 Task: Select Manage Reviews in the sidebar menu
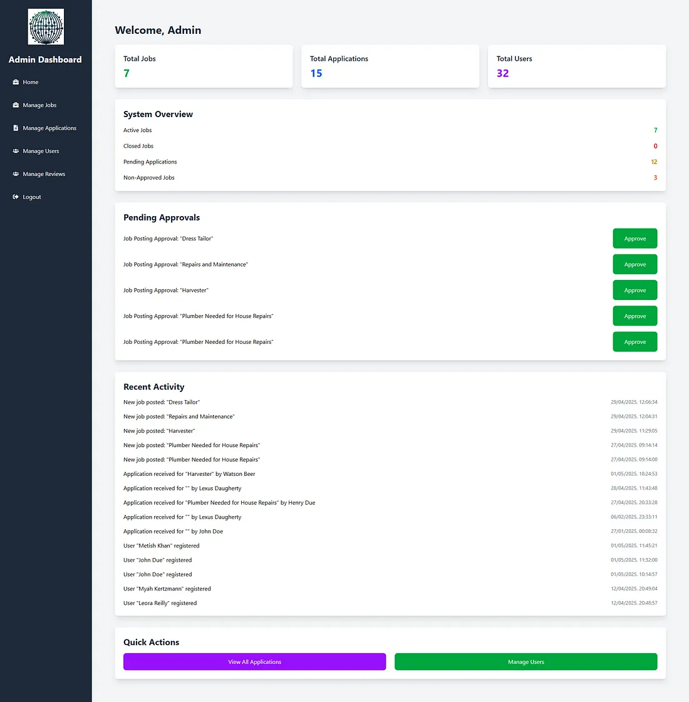pyautogui.click(x=44, y=173)
